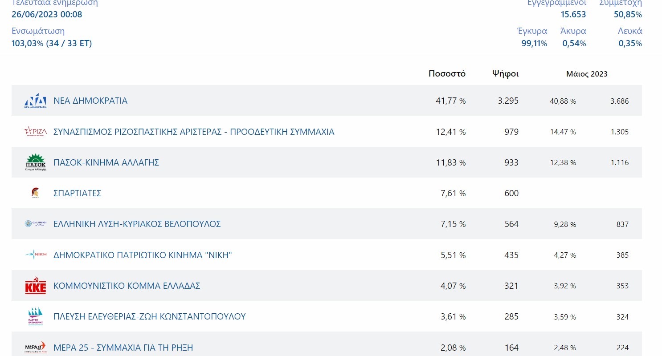Screen dimensions: 662x356
Task: Click Nea Dimokratia May votes 3.686
Action: [620, 101]
